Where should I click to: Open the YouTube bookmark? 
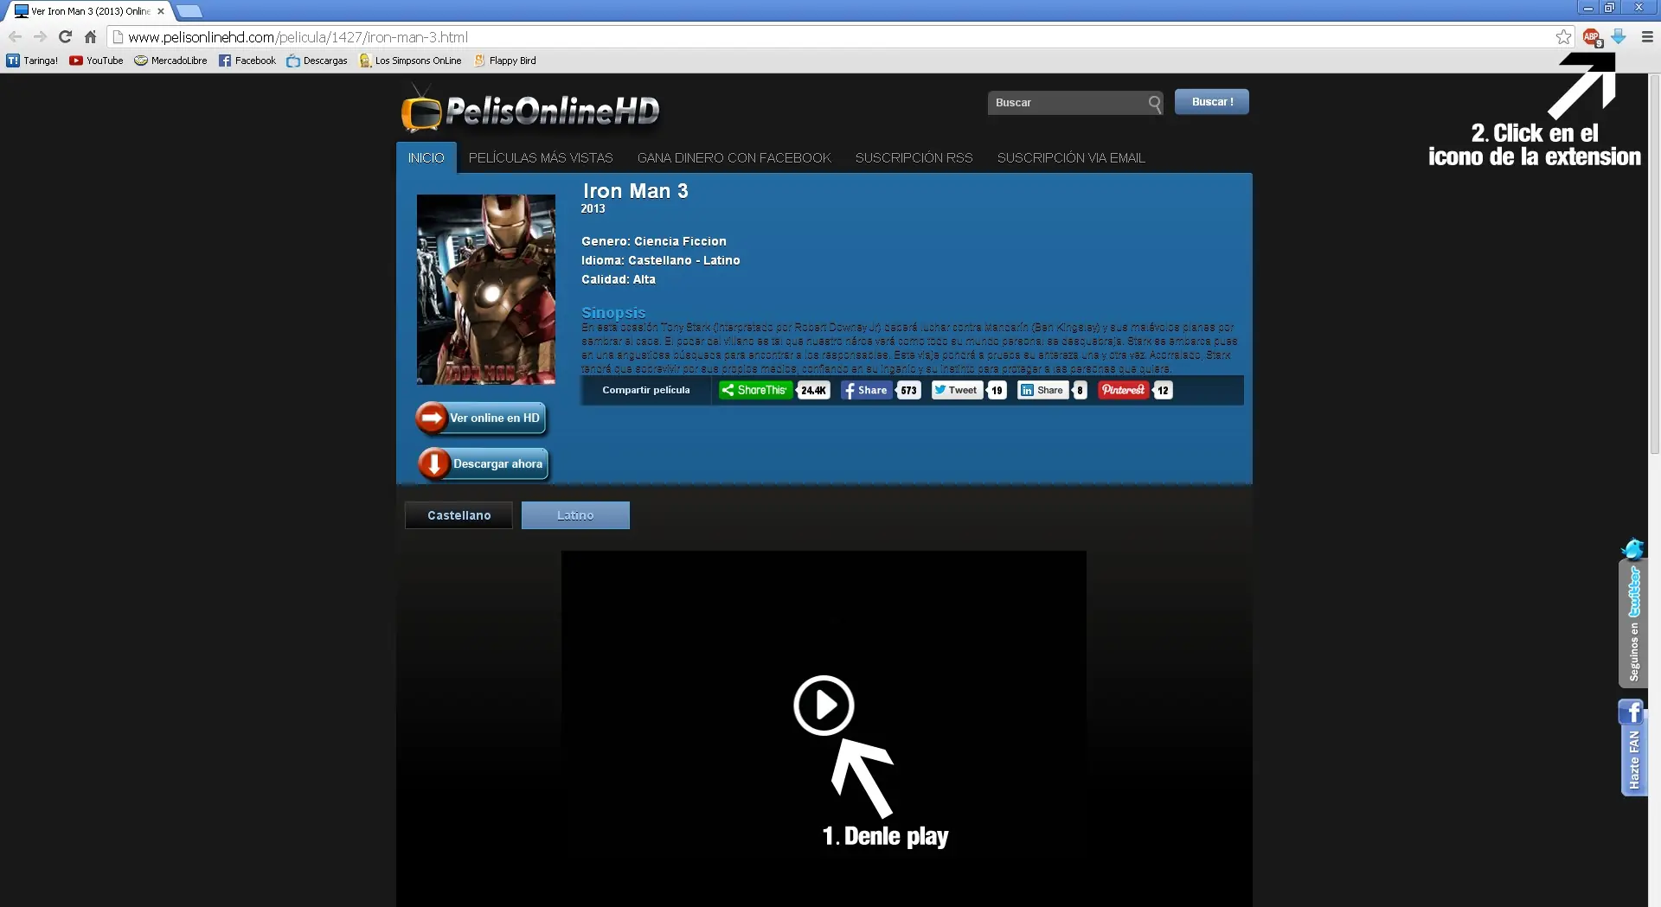click(x=96, y=61)
